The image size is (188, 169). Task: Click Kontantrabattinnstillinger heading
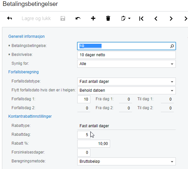[30, 116]
